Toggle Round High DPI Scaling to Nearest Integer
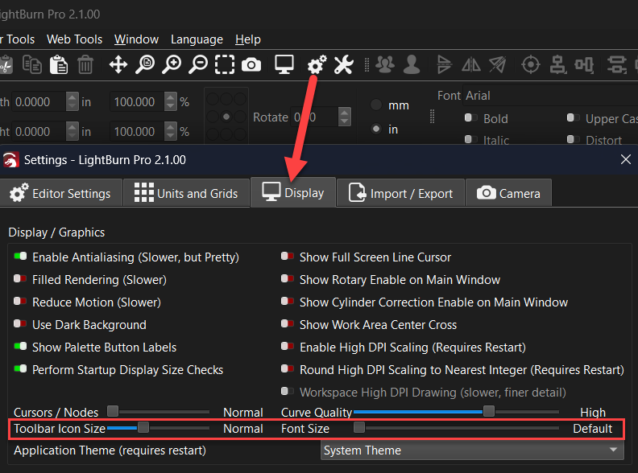638x473 pixels. tap(288, 368)
